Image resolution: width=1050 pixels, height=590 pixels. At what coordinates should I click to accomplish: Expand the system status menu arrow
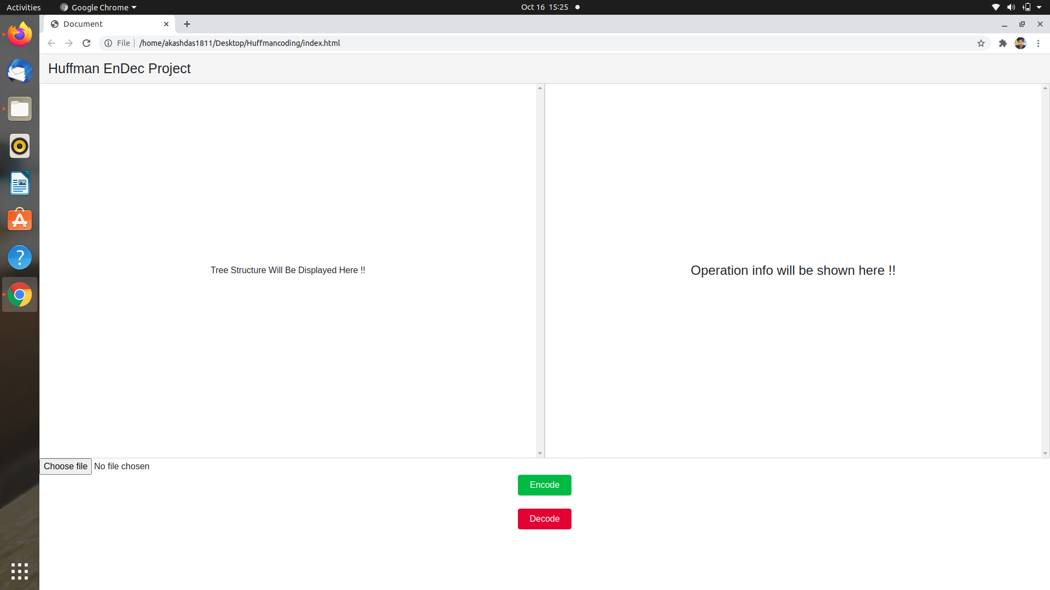tap(1039, 7)
